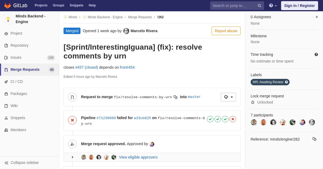Click the merge request branch icon

72,97
